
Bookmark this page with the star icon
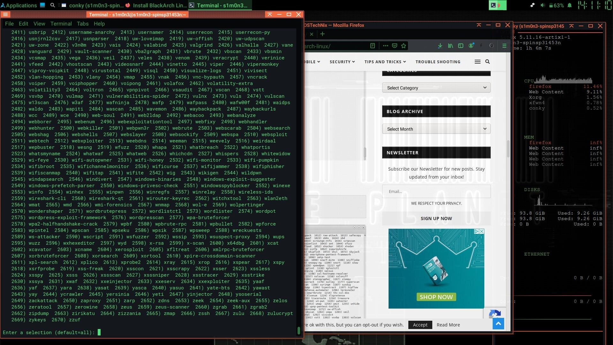click(x=404, y=46)
